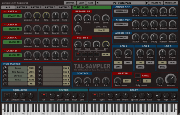Click the Layer A Volume knob
The image size is (180, 115).
tap(28, 15)
